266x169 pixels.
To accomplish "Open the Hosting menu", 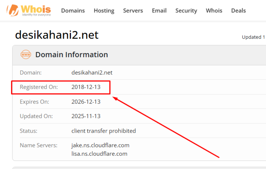I will [x=104, y=11].
